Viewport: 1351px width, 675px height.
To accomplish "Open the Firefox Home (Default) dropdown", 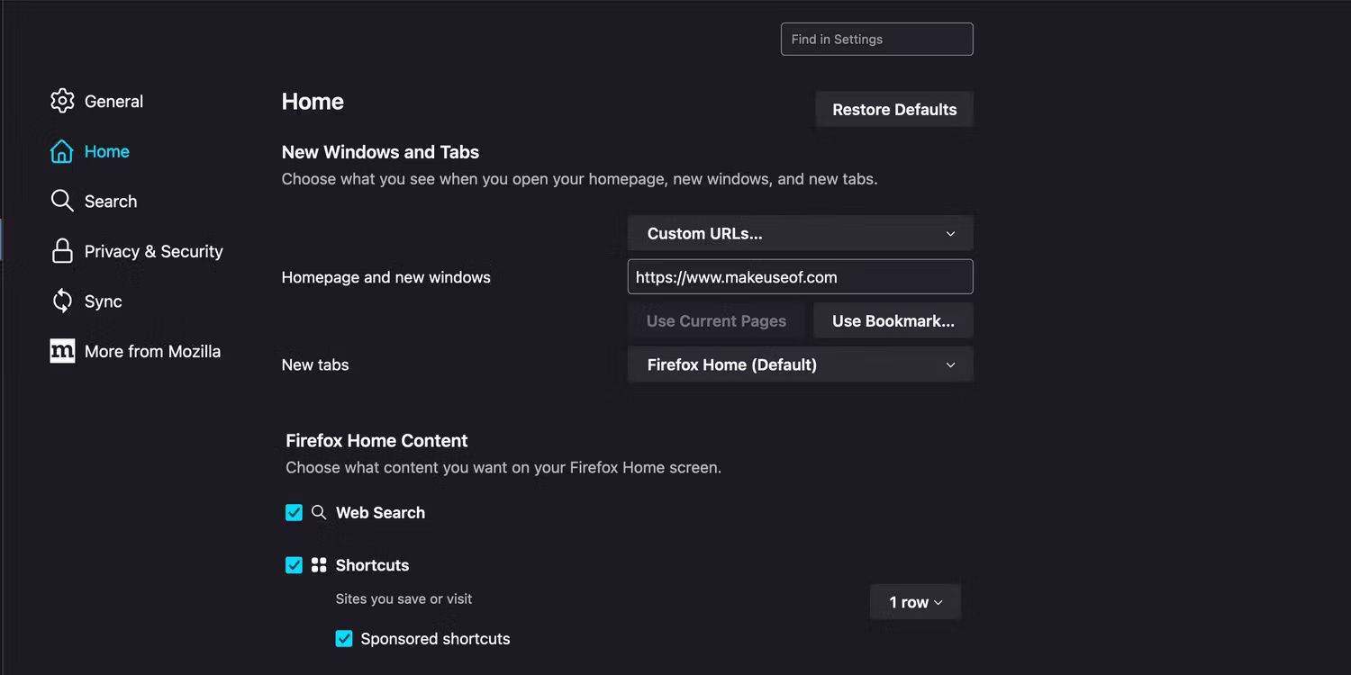I will [800, 364].
